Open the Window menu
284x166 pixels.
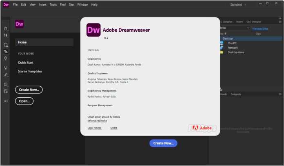tap(82, 4)
